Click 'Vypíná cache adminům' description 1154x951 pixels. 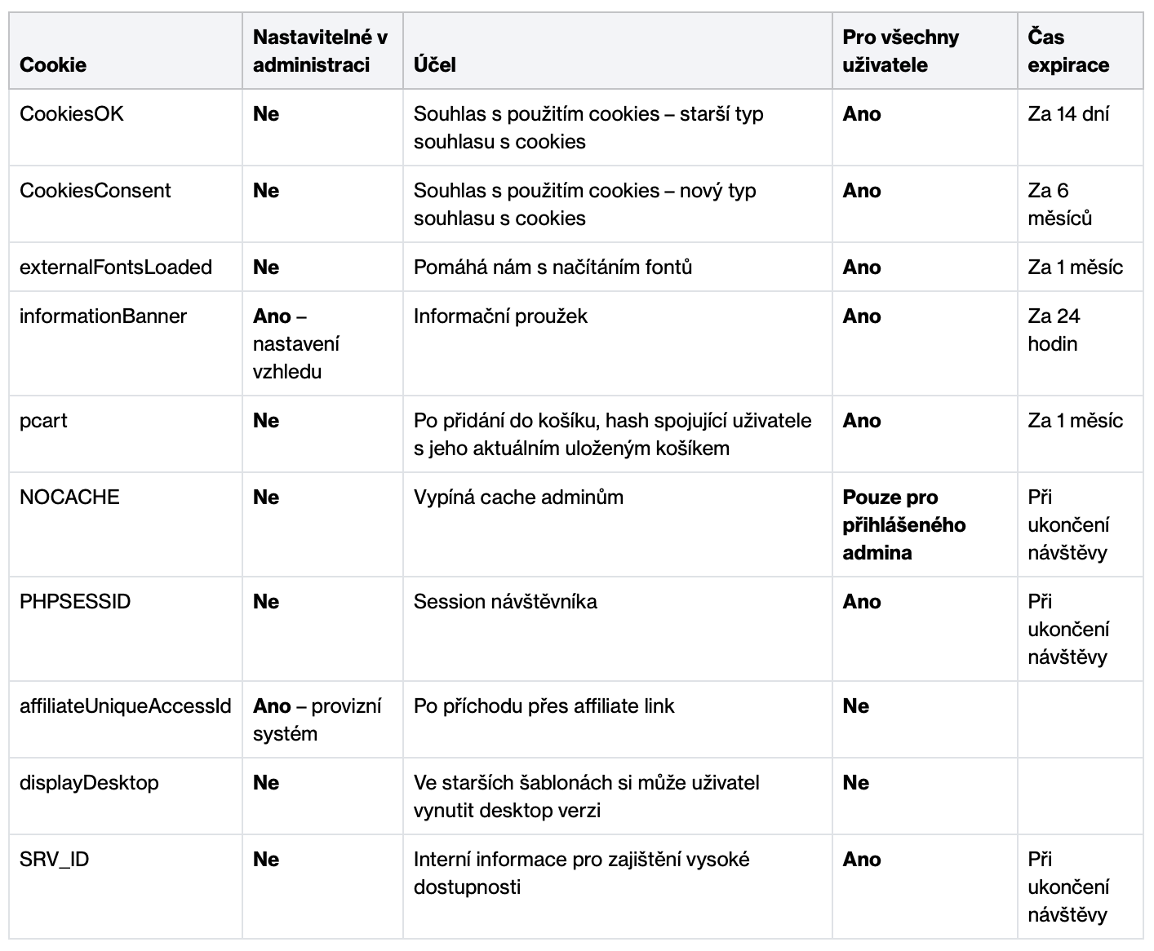pos(518,498)
